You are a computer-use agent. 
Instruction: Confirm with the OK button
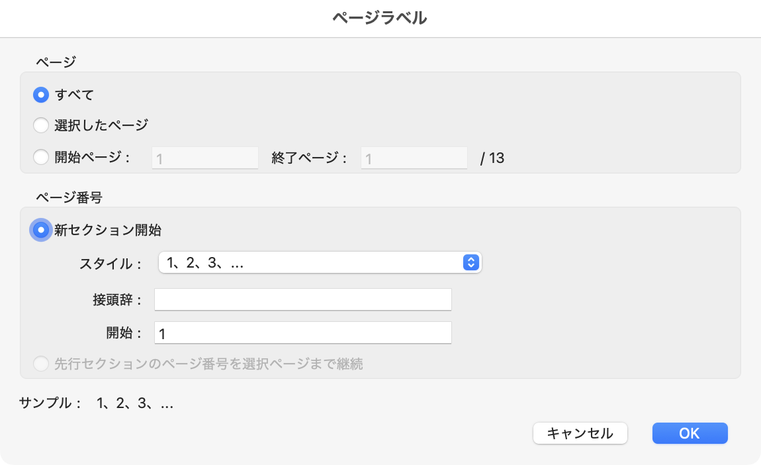point(690,433)
